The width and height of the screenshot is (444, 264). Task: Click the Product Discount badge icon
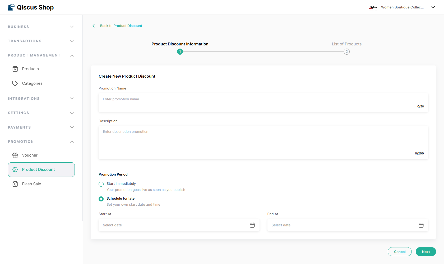pos(15,169)
